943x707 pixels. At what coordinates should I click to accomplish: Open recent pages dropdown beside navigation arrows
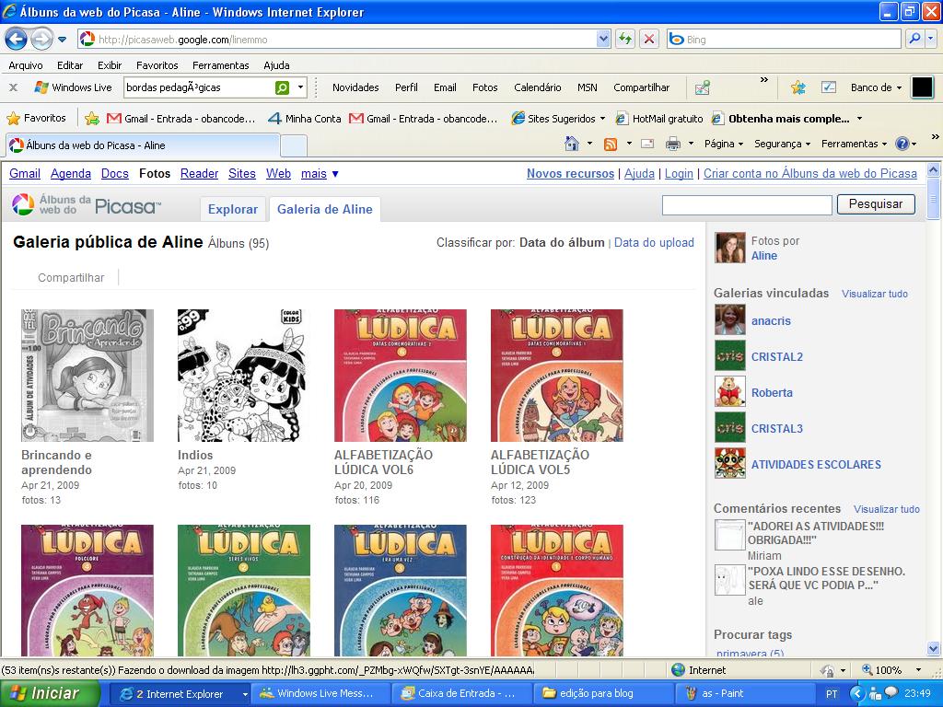point(62,41)
